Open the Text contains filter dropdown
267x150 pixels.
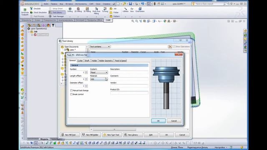(x=100, y=47)
